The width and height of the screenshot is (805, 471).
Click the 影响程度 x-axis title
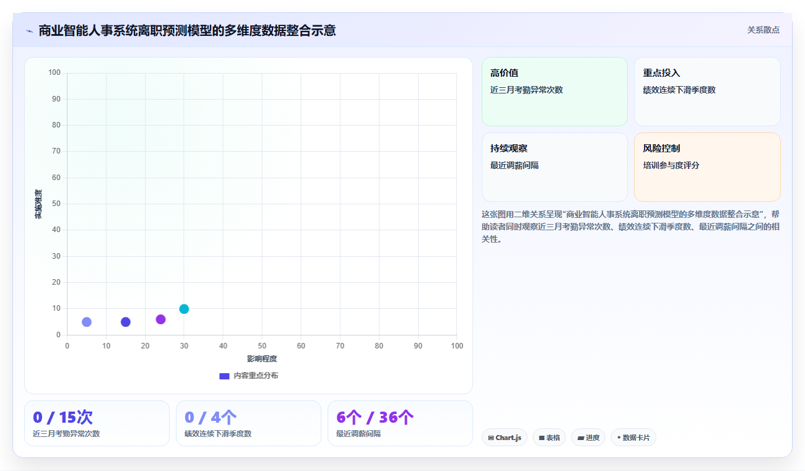(262, 359)
